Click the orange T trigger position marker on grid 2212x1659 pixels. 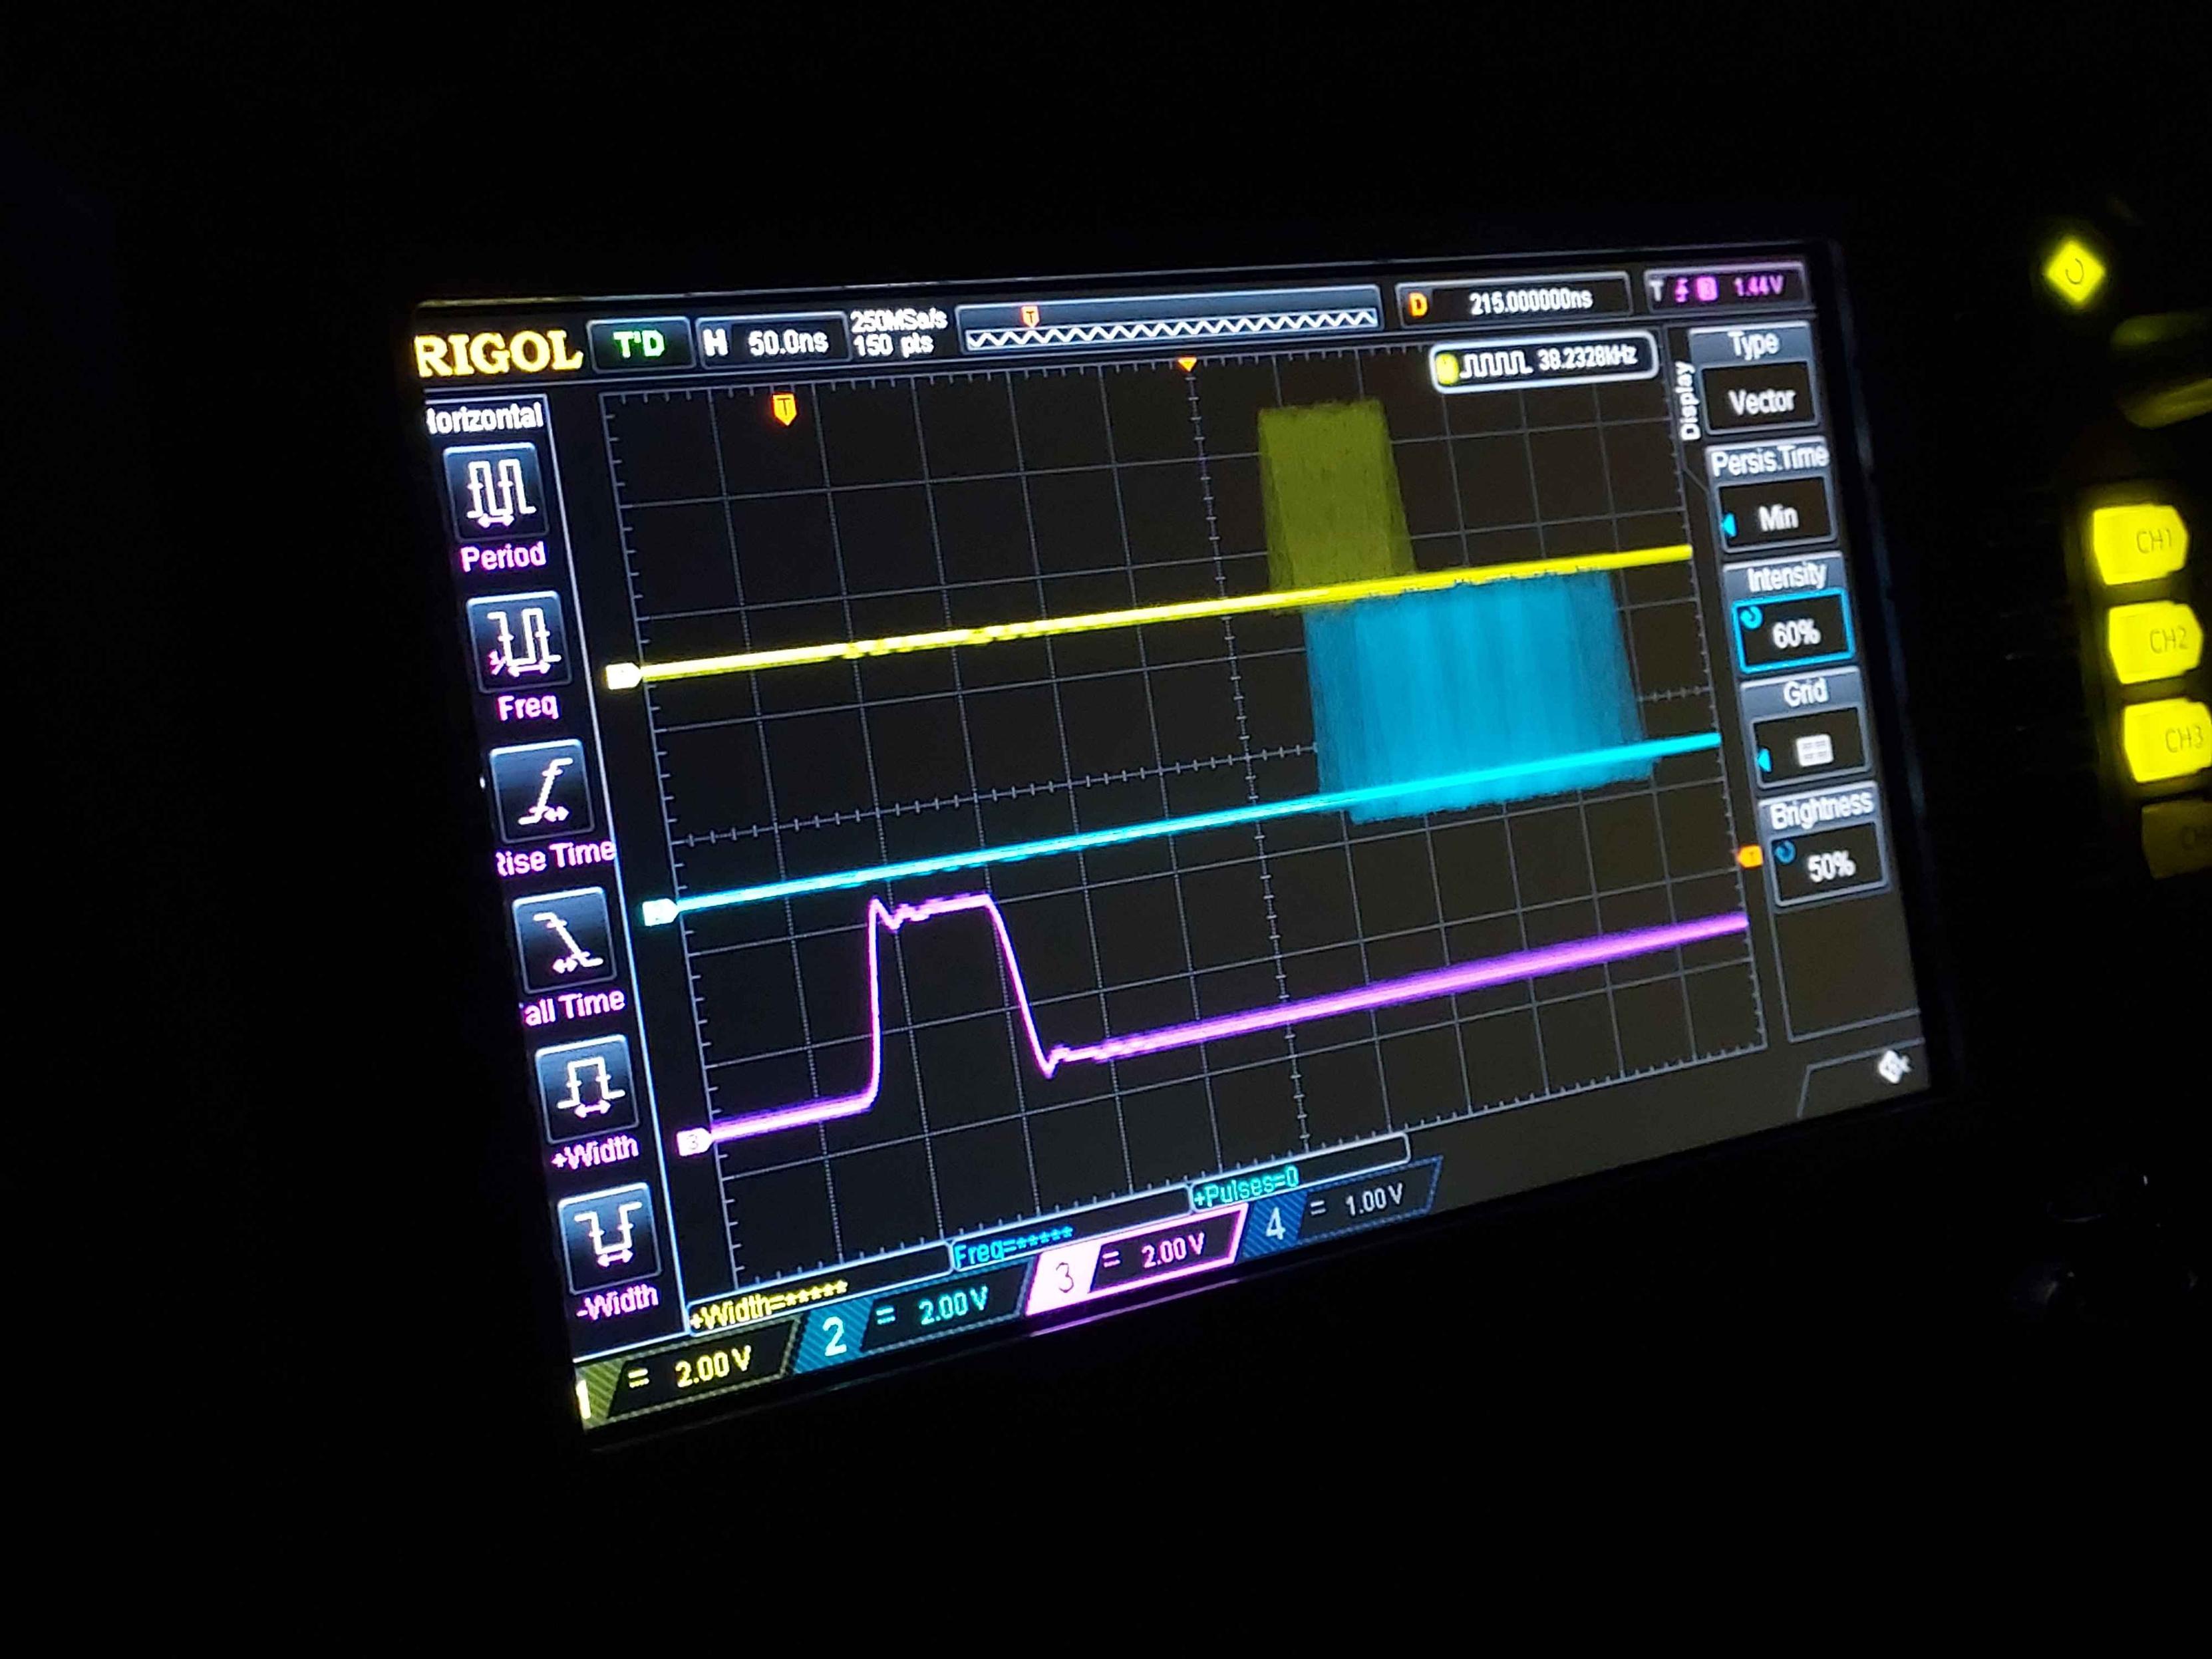pyautogui.click(x=784, y=409)
